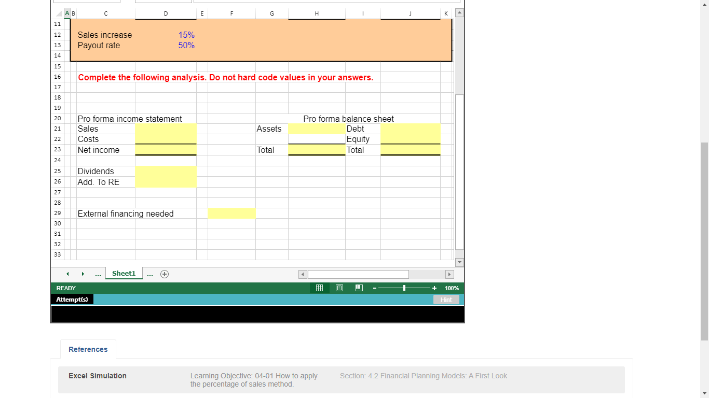Click the Hint button
This screenshot has height=398, width=709.
(x=446, y=299)
